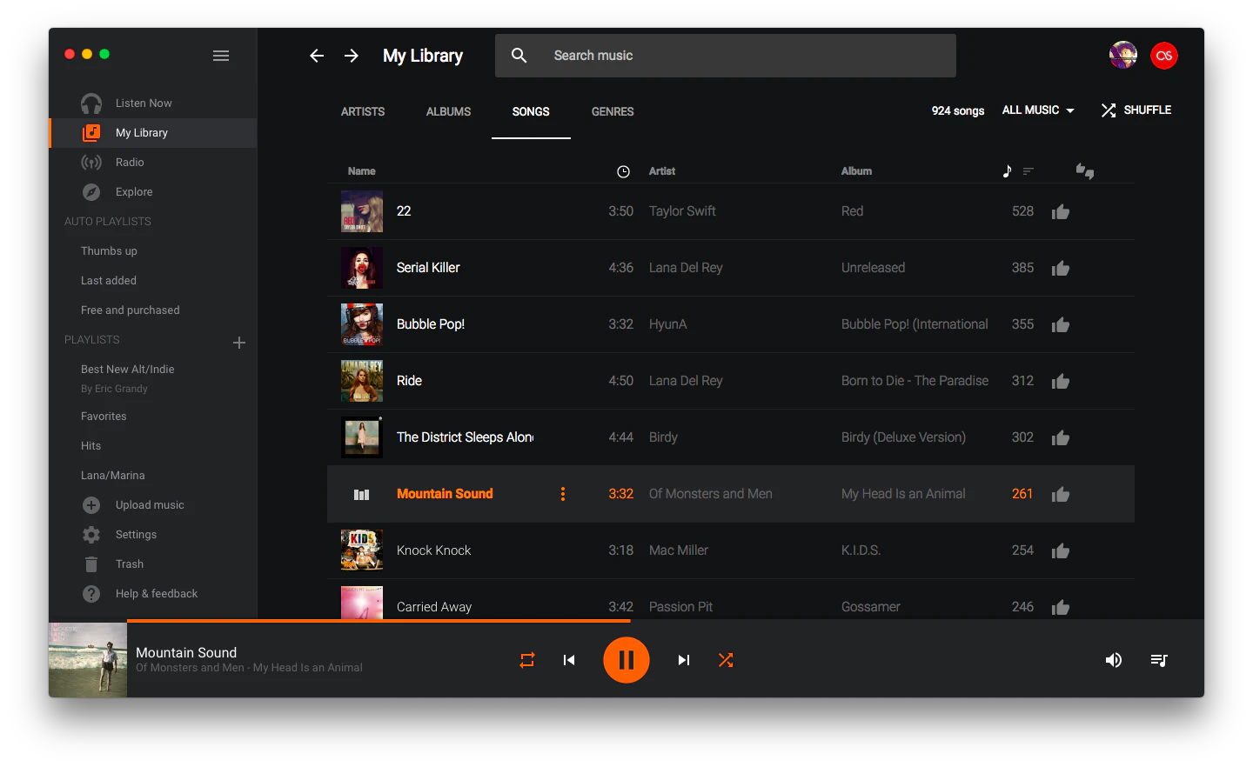The image size is (1253, 767).
Task: Open Trash from sidebar
Action: (x=153, y=564)
